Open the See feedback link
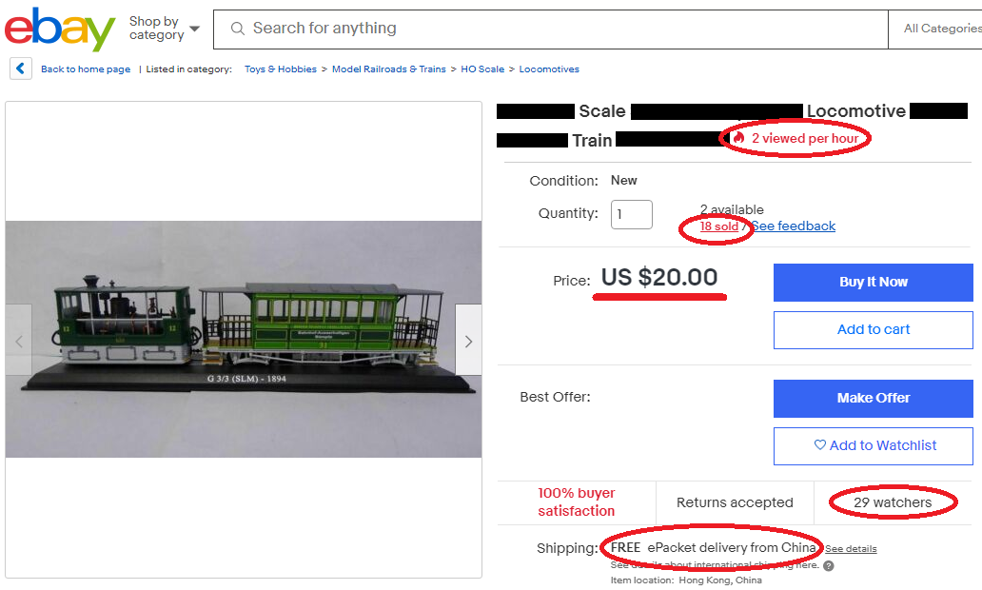The height and width of the screenshot is (590, 982). (794, 226)
